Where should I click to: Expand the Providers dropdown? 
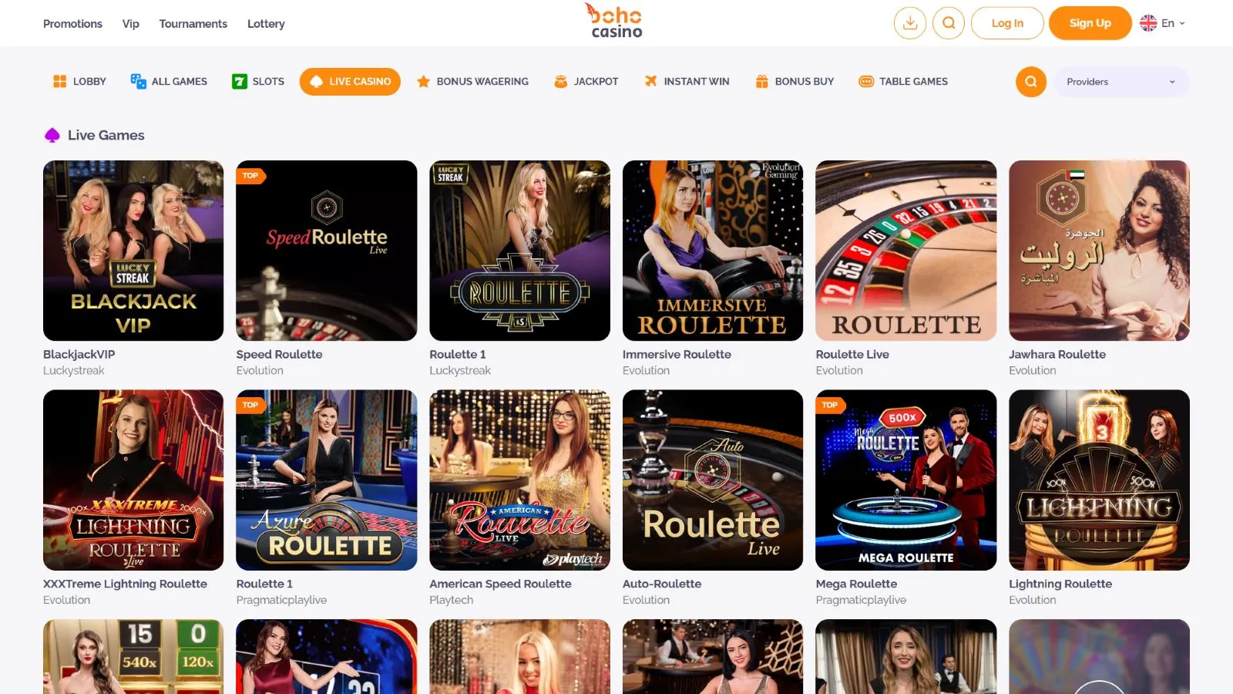pos(1121,82)
